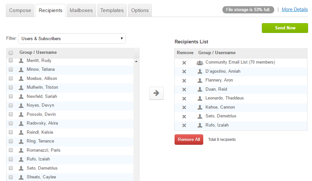Image resolution: width=312 pixels, height=181 pixels.
Task: Remove Leonardo, Thaddeus from recipients
Action: coord(184,98)
